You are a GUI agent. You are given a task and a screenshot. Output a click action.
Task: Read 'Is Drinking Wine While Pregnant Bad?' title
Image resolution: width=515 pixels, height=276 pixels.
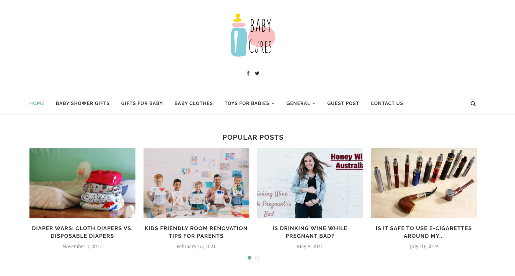310,232
